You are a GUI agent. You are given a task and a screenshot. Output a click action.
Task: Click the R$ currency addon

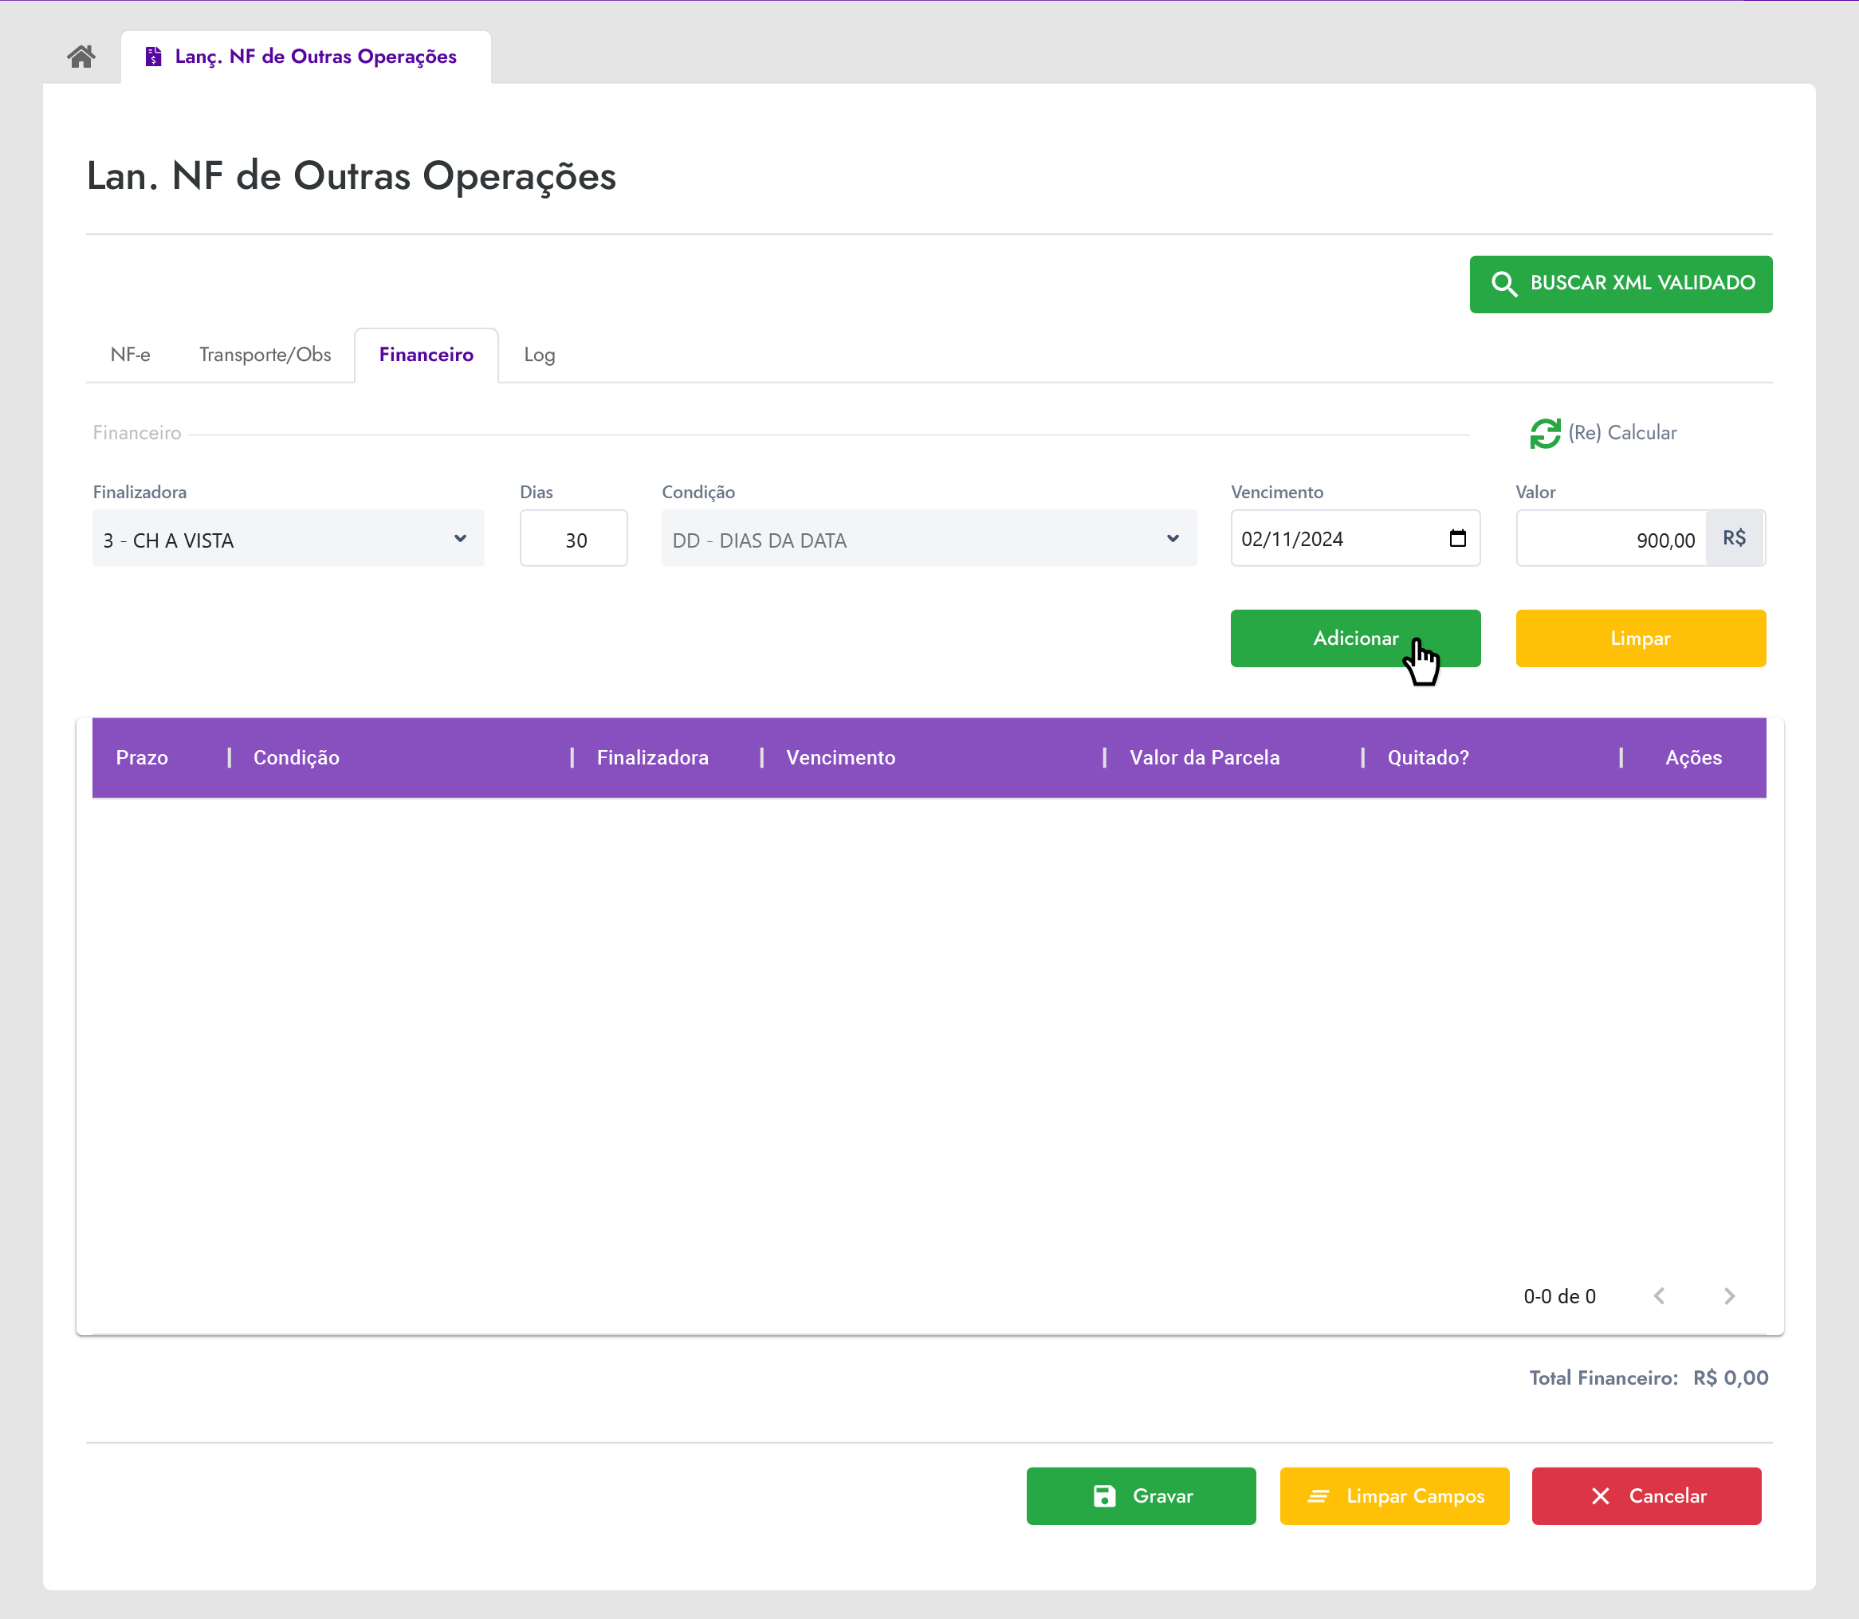tap(1733, 538)
